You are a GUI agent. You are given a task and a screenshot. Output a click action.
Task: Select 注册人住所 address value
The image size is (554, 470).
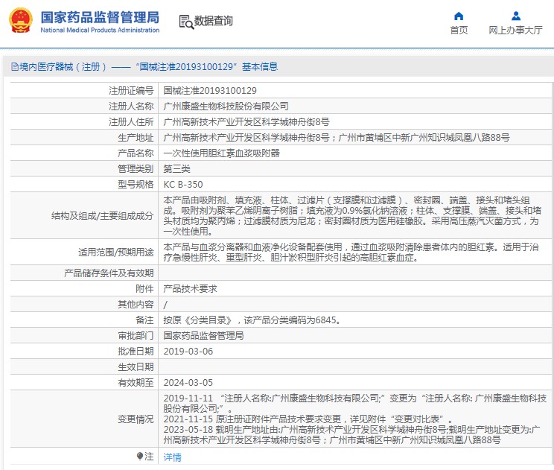tap(246, 122)
